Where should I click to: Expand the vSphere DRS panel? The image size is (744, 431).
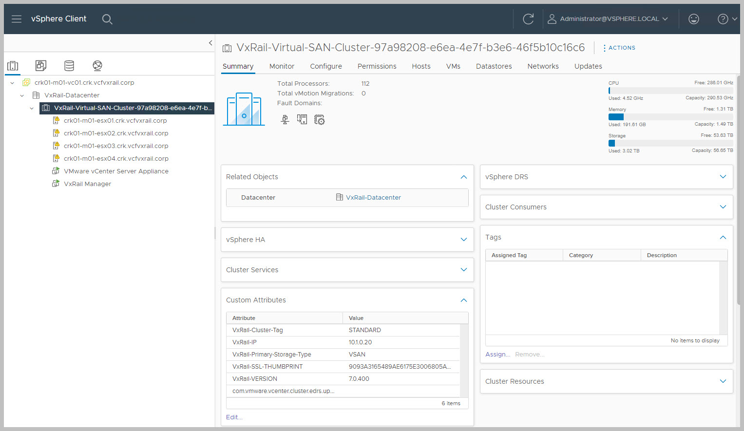723,177
